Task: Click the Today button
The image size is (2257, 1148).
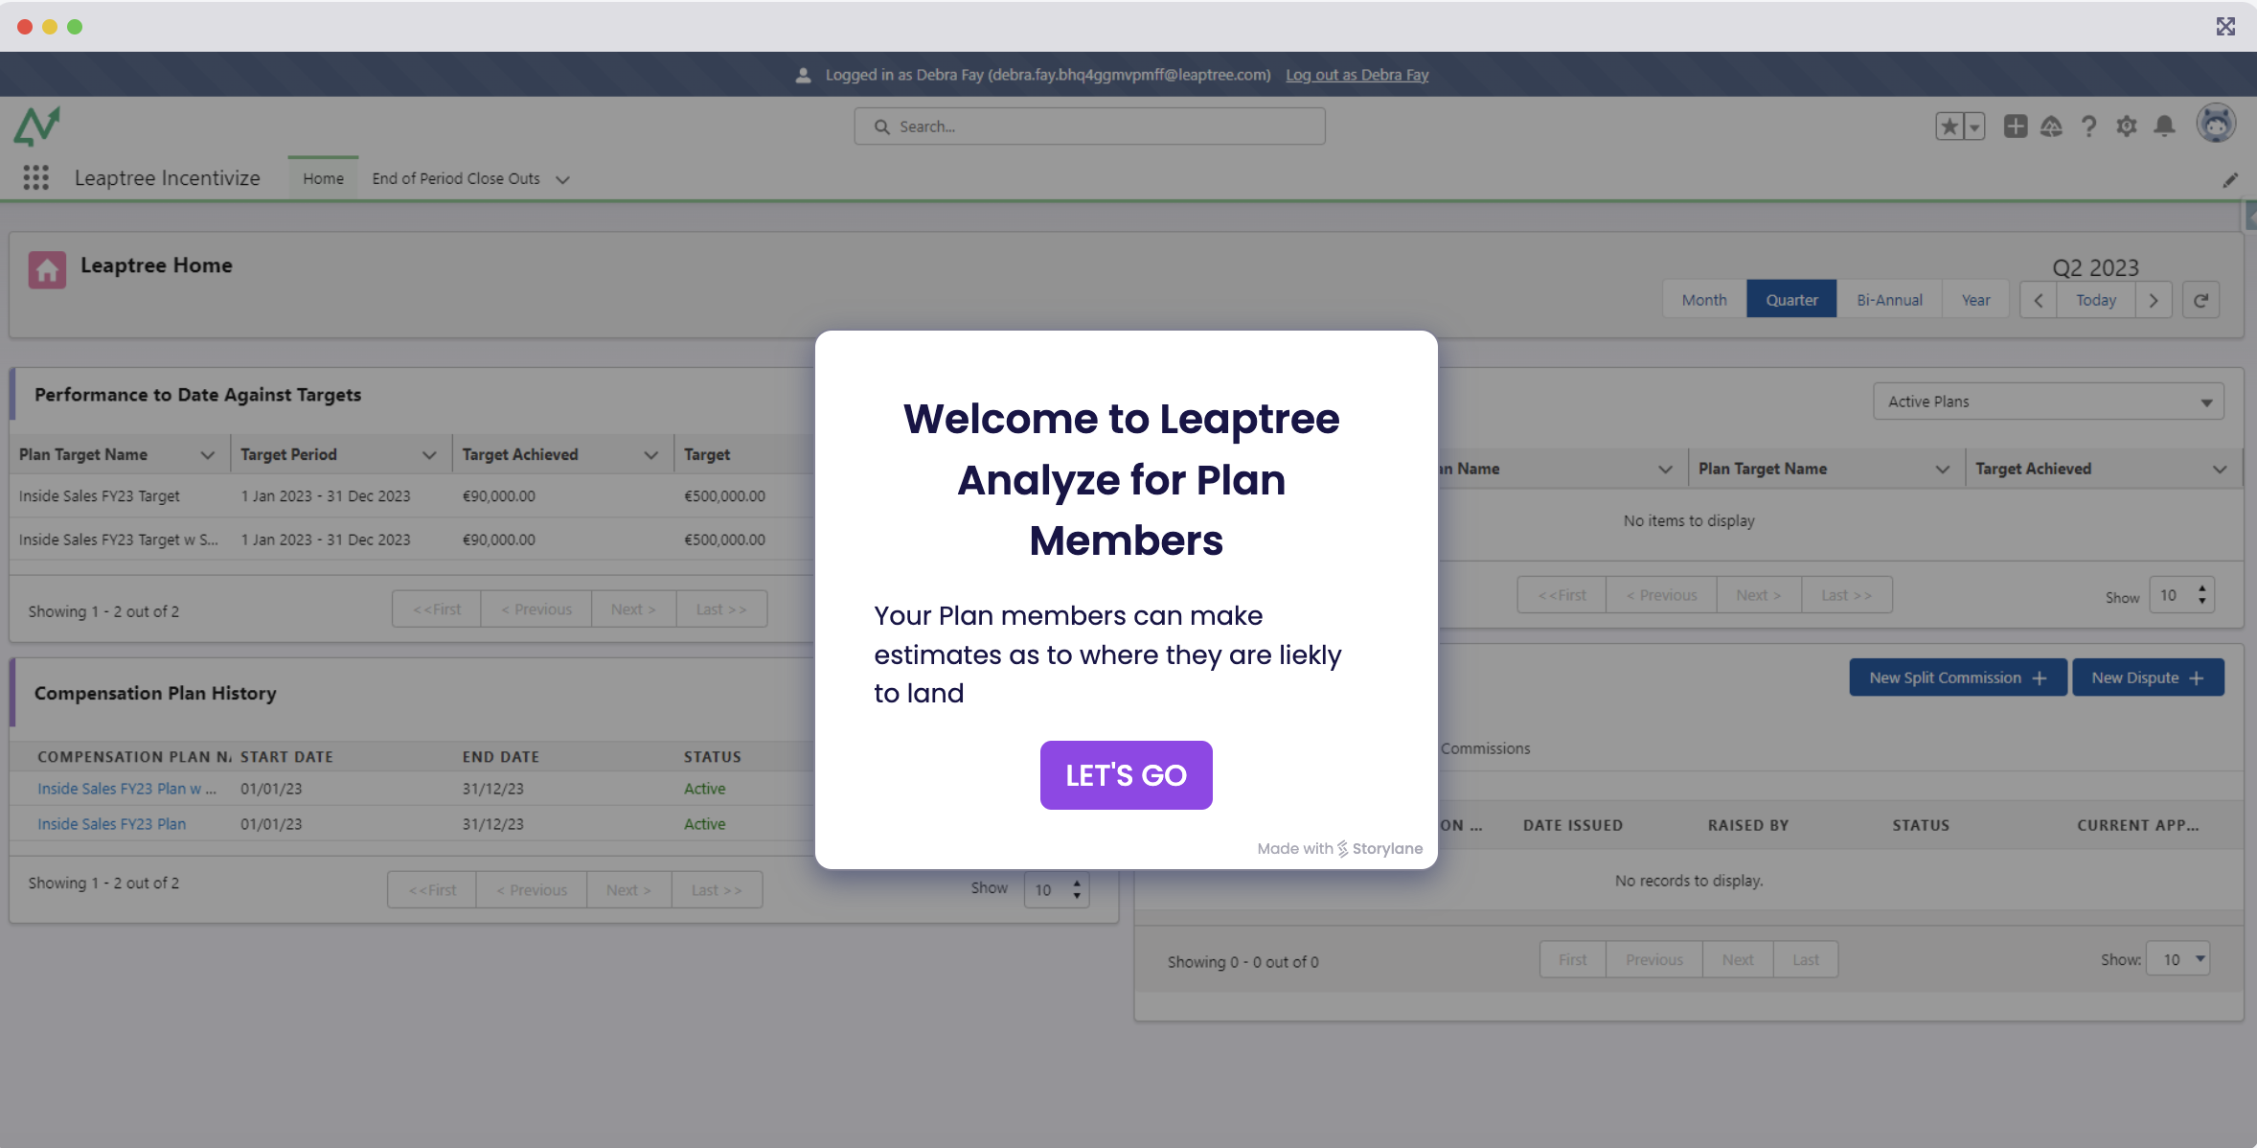Action: click(2096, 300)
